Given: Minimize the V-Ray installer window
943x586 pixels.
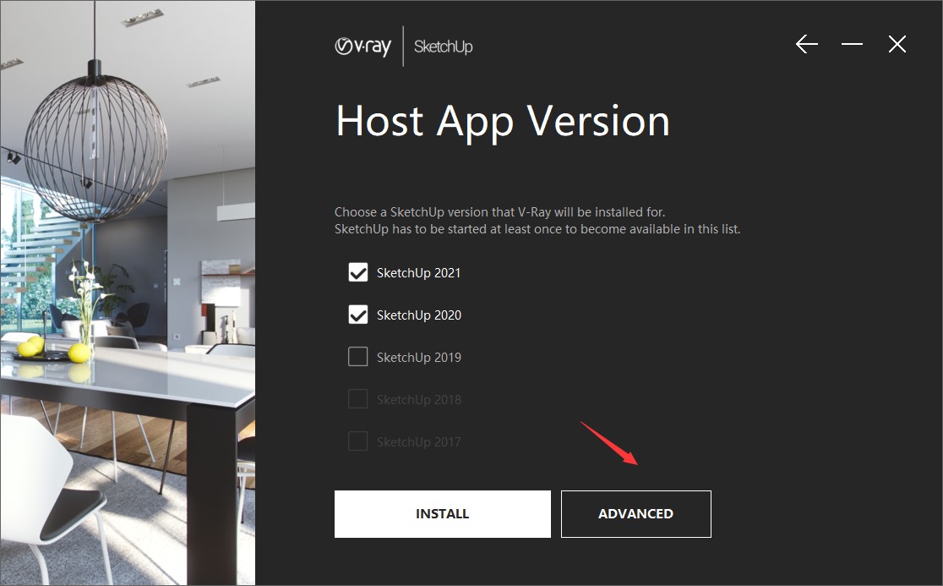Looking at the screenshot, I should pyautogui.click(x=852, y=44).
